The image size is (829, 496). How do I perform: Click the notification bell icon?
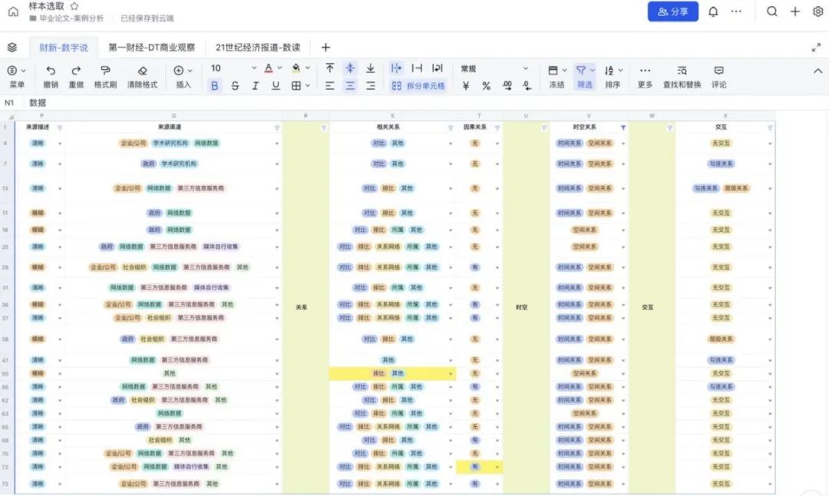[713, 12]
